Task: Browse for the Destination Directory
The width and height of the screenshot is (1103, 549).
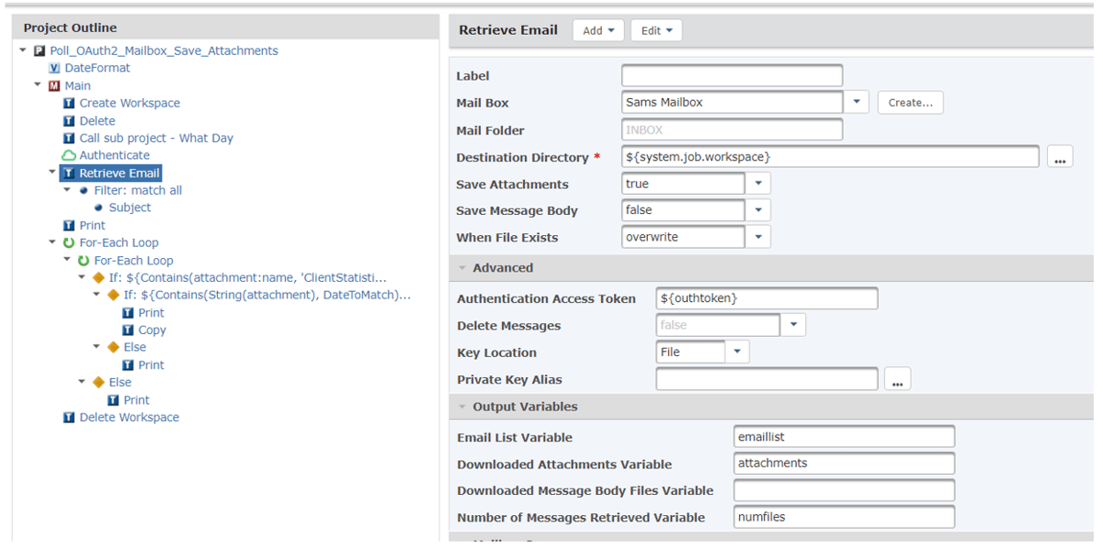Action: 1060,156
